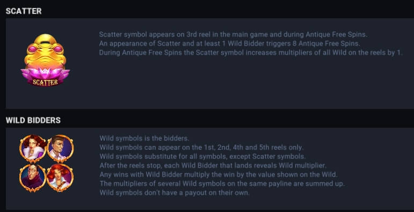Image resolution: width=414 pixels, height=212 pixels.
Task: Click the golden frog Scatter symbol
Action: [45, 60]
